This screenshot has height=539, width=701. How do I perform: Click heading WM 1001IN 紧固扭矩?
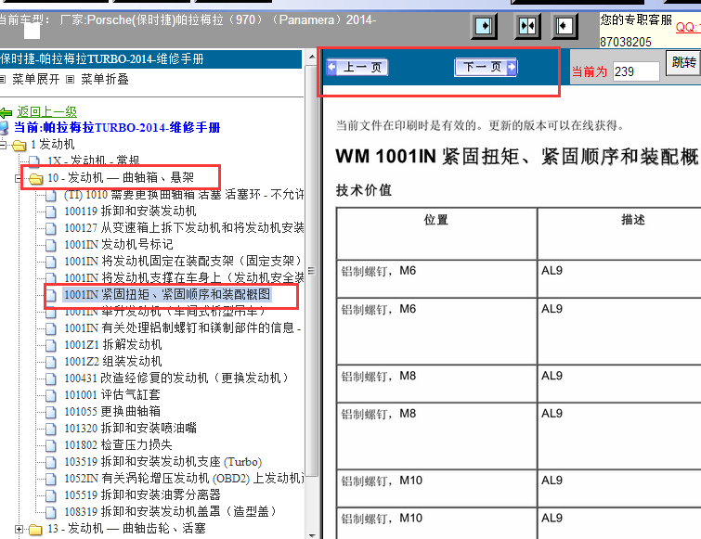517,157
